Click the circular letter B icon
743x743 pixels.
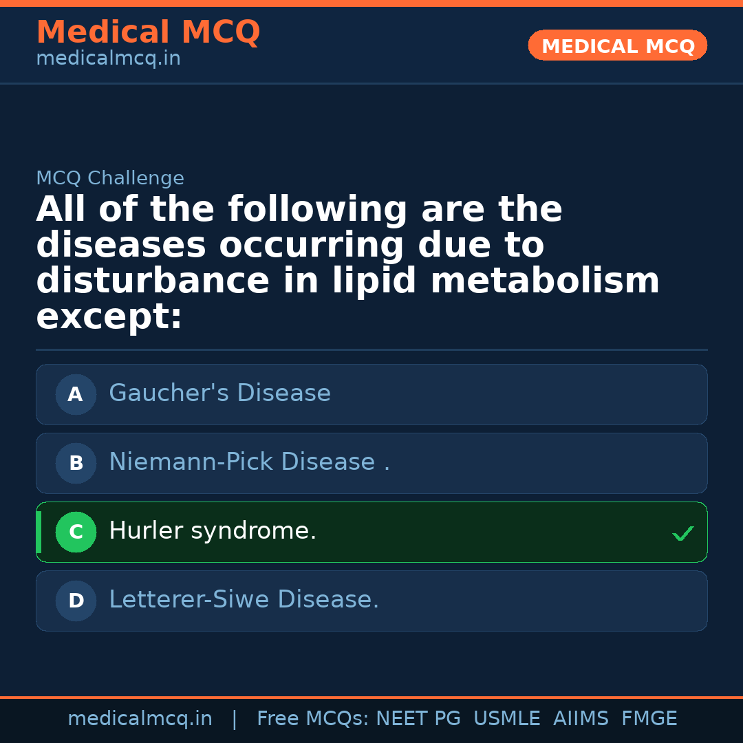pos(76,463)
